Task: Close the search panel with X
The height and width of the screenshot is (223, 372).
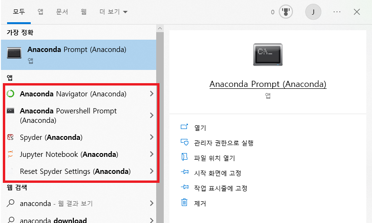Action: pyautogui.click(x=357, y=12)
